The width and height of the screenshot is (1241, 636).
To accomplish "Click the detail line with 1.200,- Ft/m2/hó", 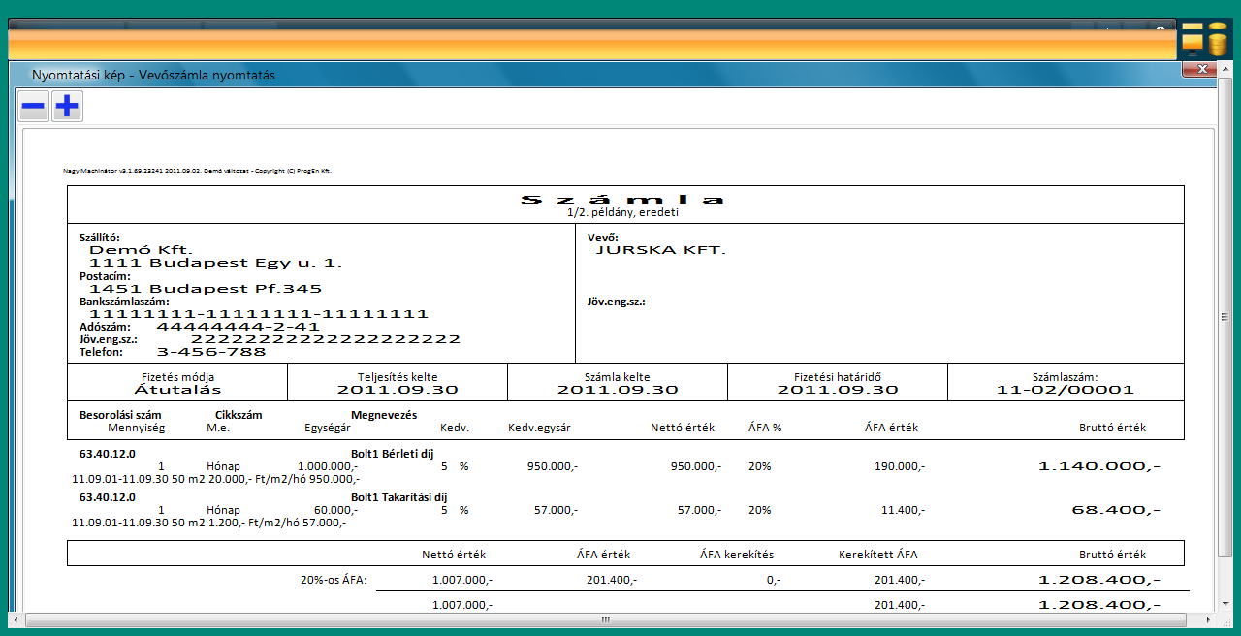I will point(208,523).
